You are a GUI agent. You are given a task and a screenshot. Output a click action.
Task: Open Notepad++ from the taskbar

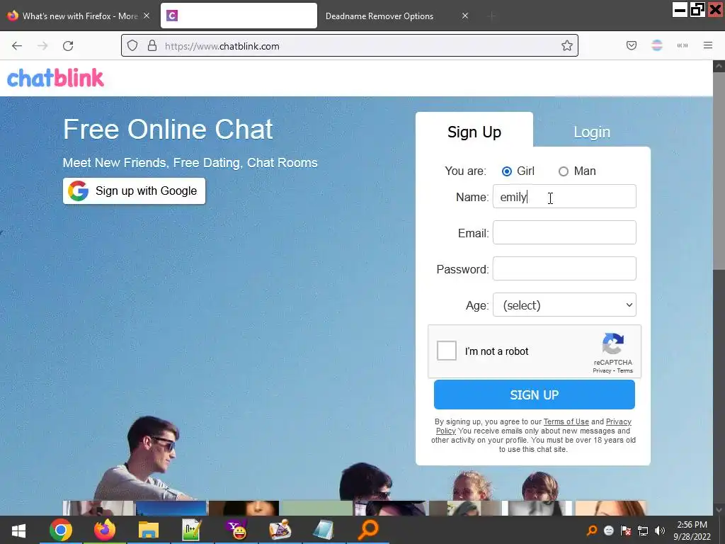tap(191, 530)
